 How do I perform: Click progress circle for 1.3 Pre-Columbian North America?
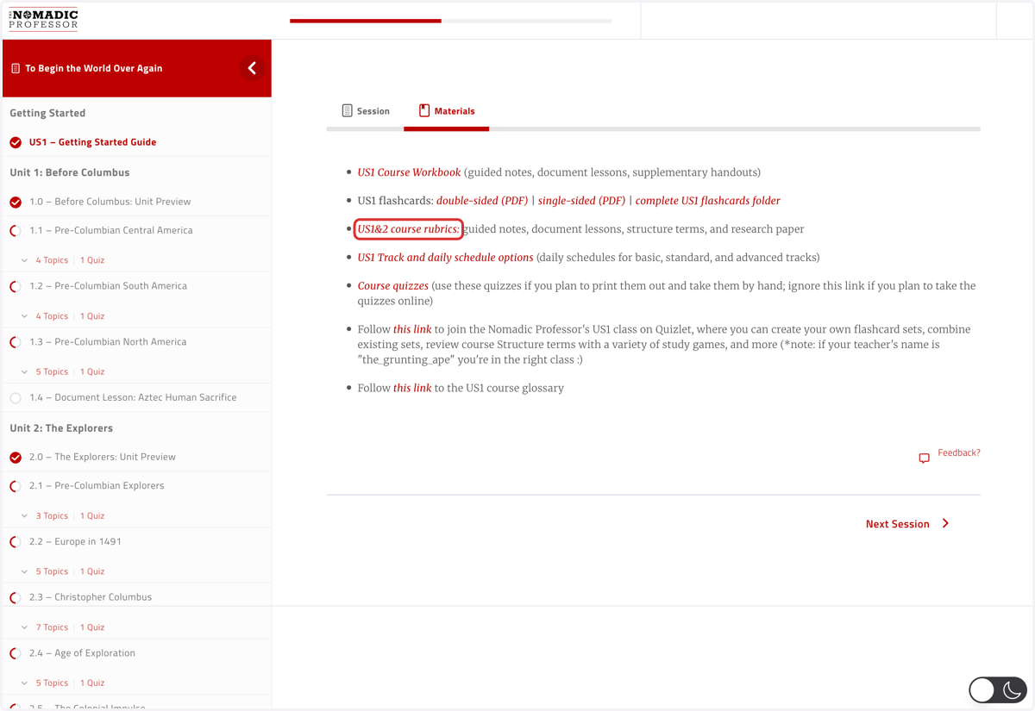click(16, 342)
